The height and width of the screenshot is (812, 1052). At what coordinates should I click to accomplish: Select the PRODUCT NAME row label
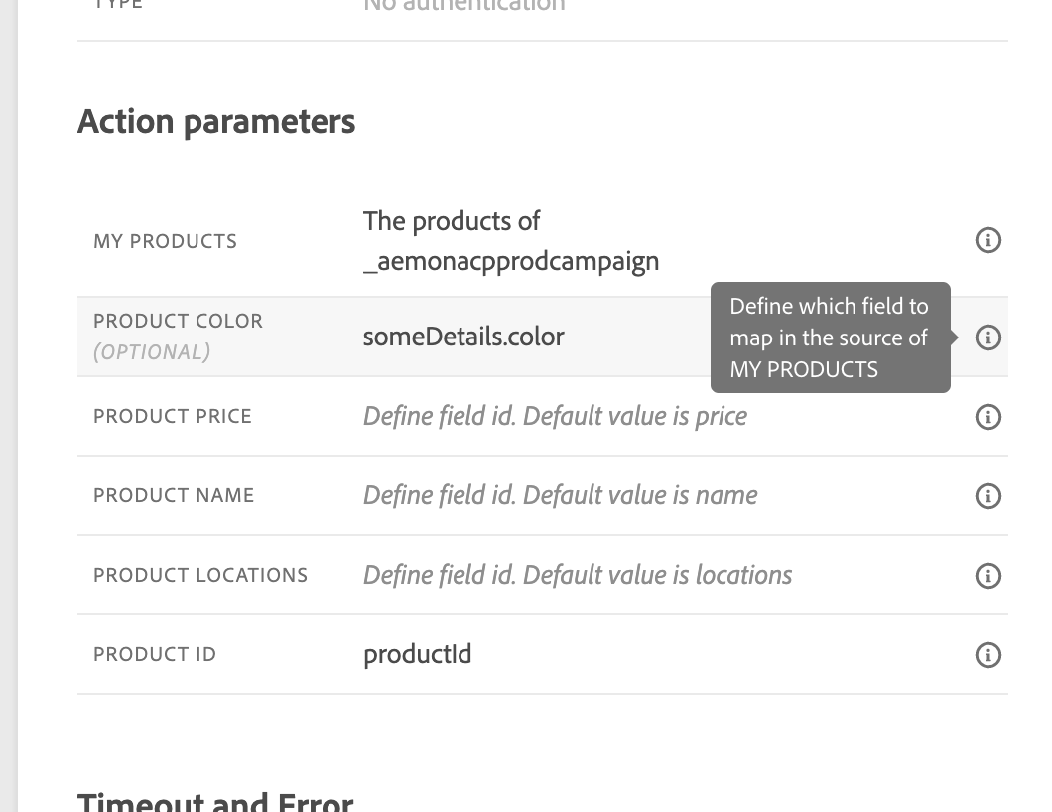click(174, 495)
